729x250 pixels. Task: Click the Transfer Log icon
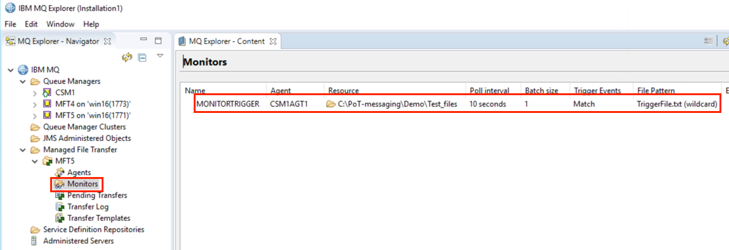60,207
